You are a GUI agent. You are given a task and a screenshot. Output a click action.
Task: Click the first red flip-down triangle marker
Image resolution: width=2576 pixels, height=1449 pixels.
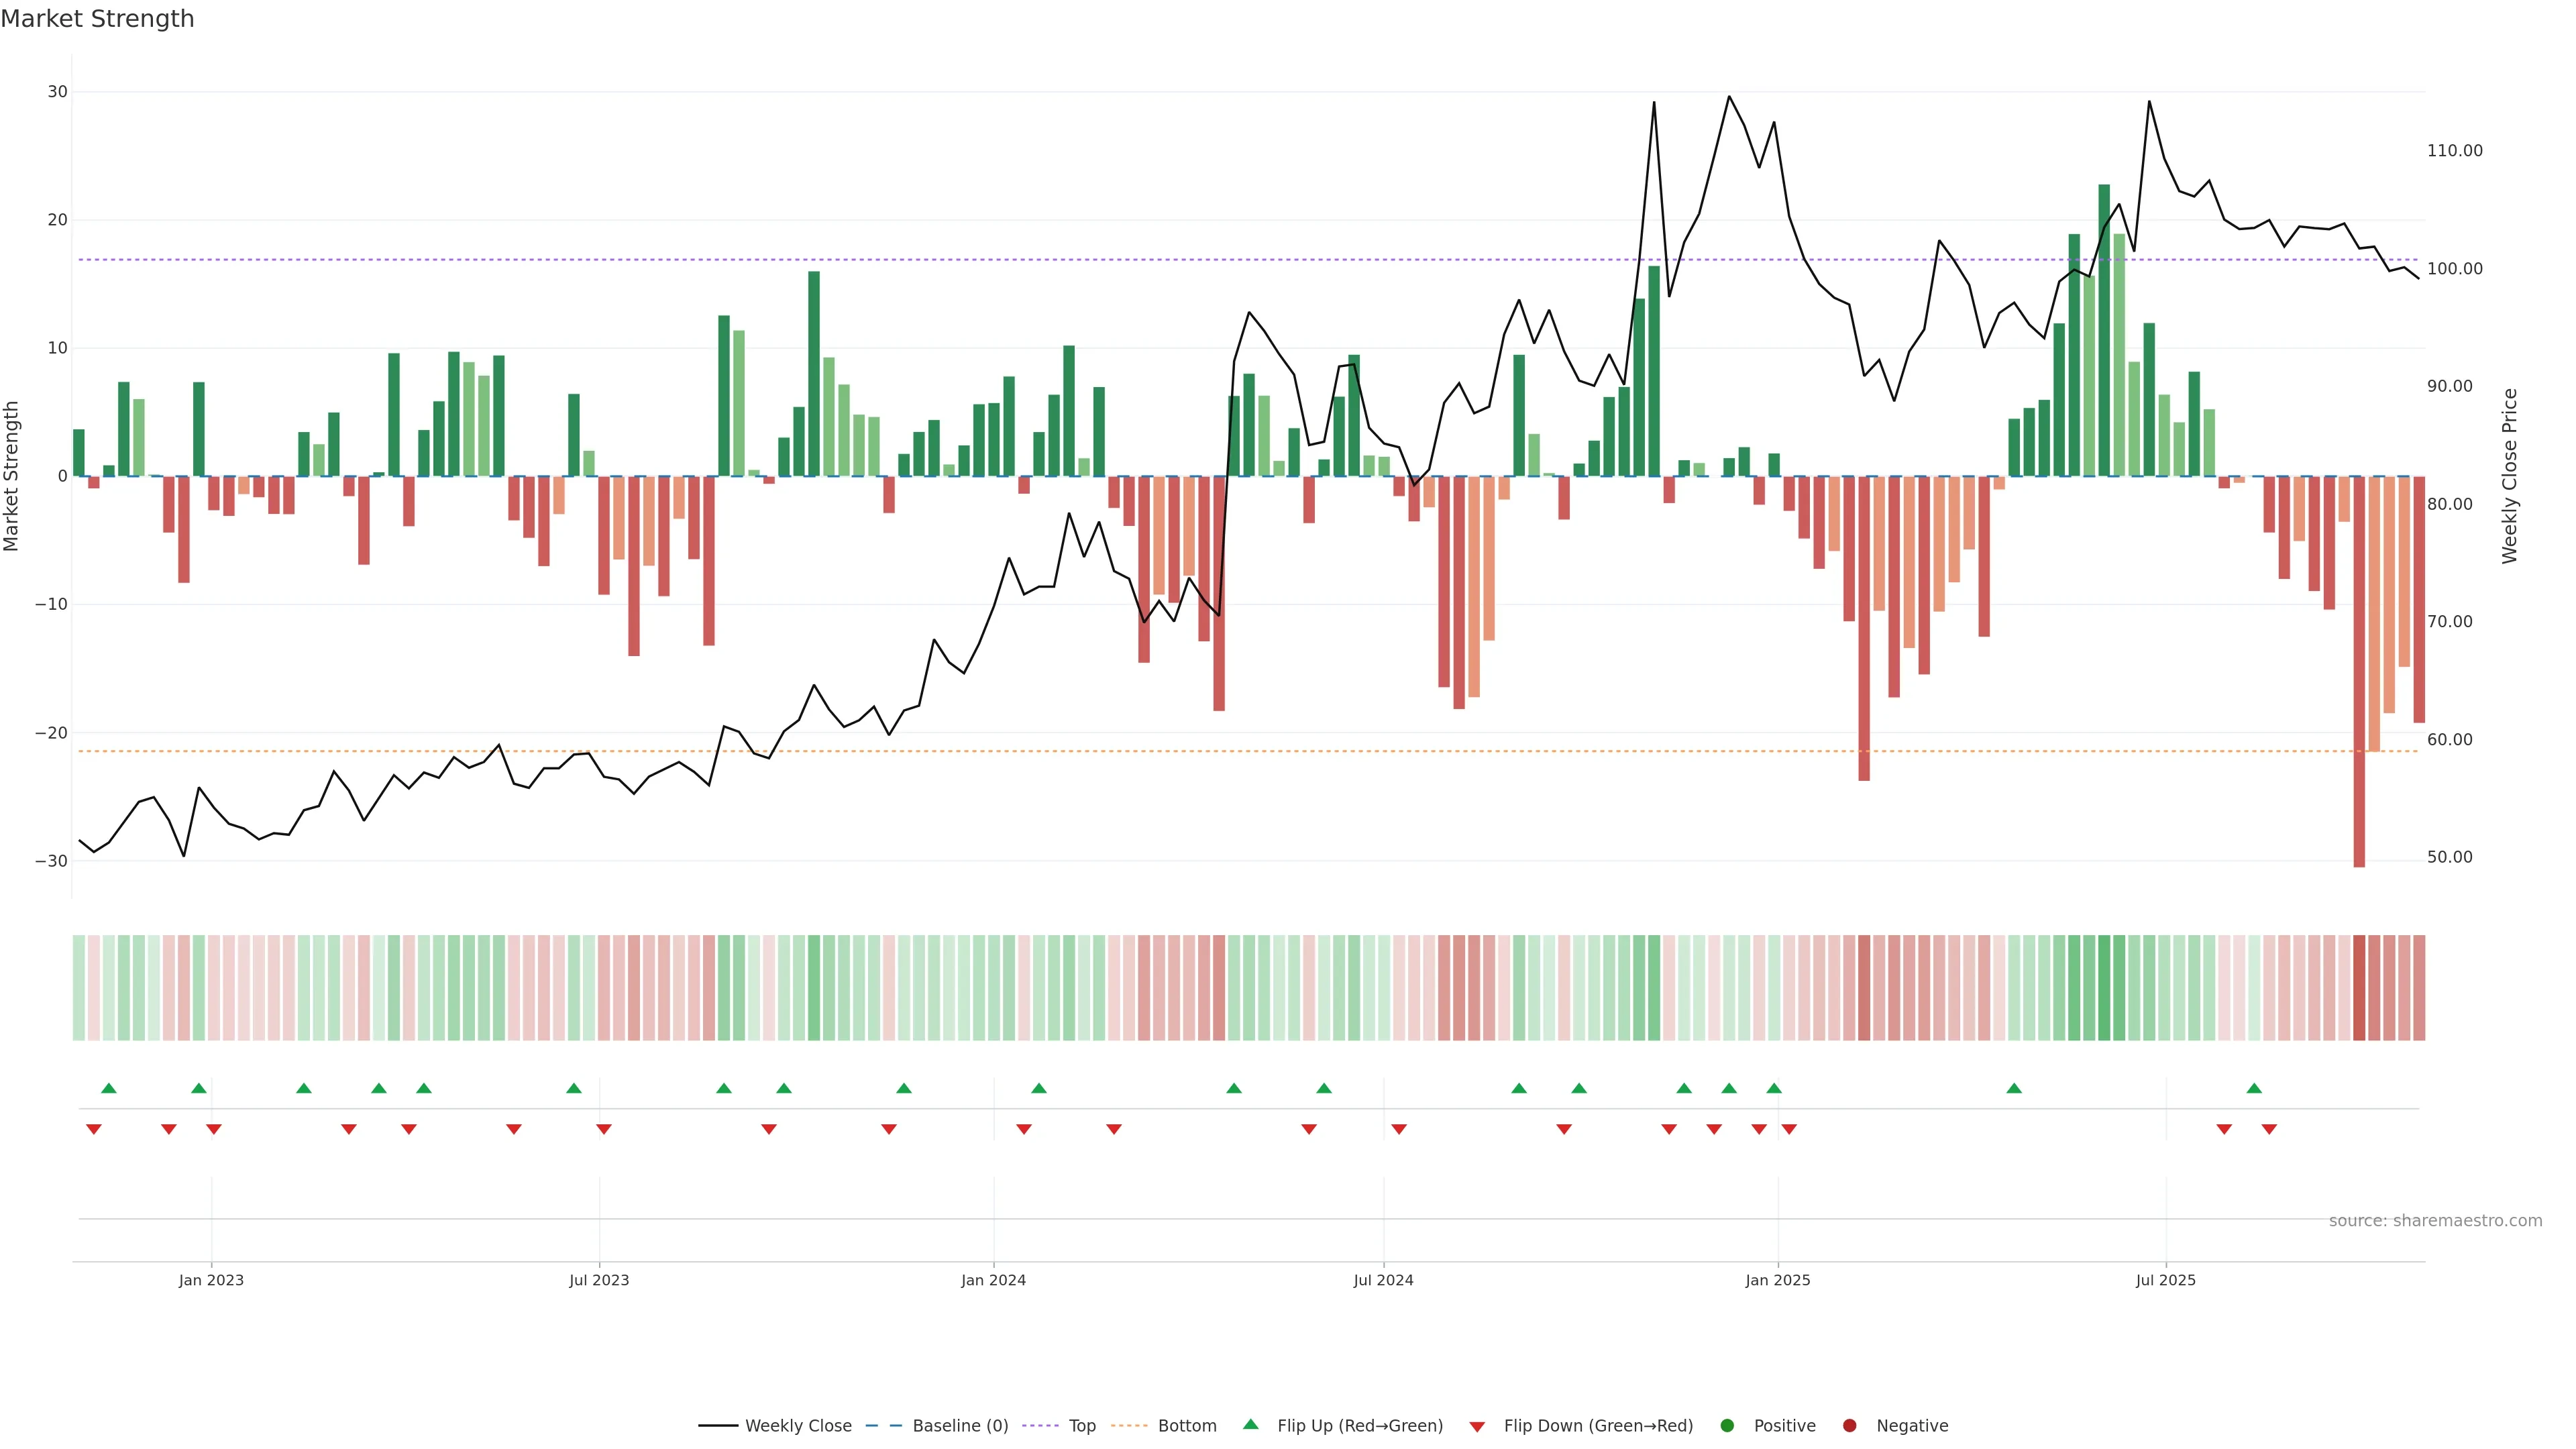(94, 1129)
